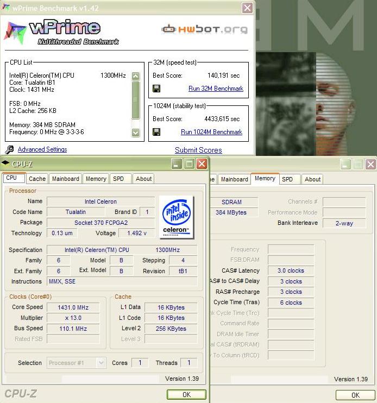Click the Name field Intel Celeron
This screenshot has width=377, height=403.
pos(100,201)
